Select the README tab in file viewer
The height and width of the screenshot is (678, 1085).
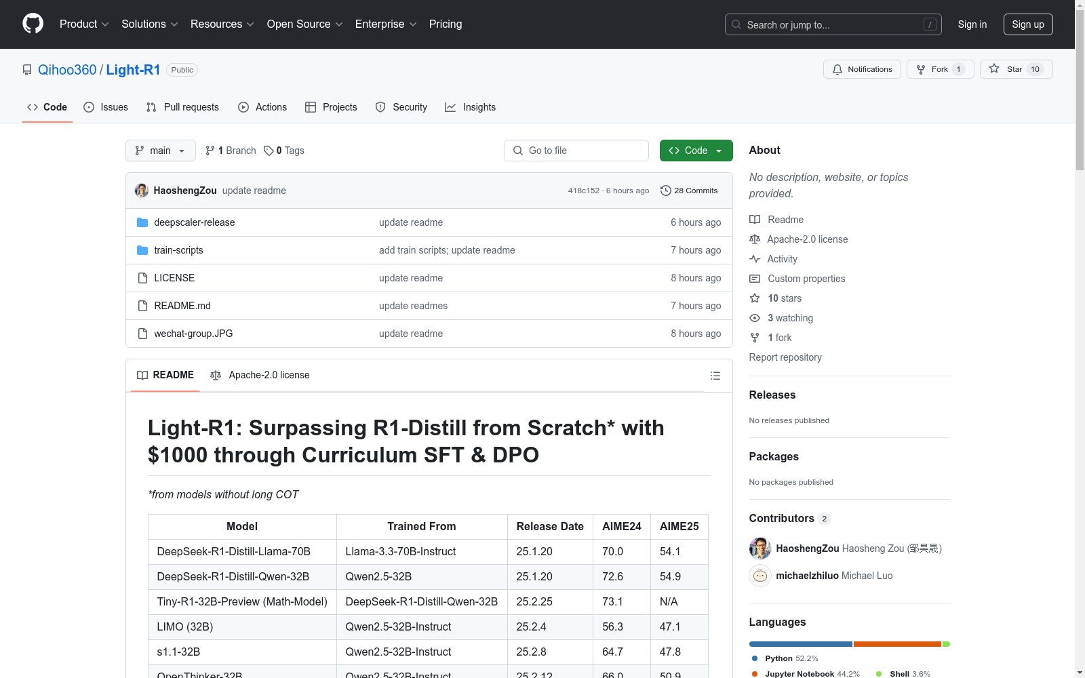(165, 375)
